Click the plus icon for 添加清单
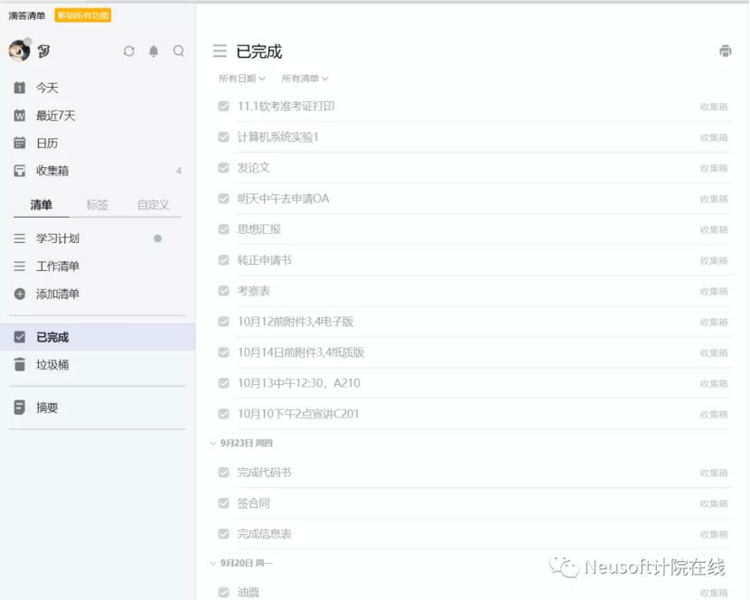This screenshot has height=600, width=750. pos(20,295)
